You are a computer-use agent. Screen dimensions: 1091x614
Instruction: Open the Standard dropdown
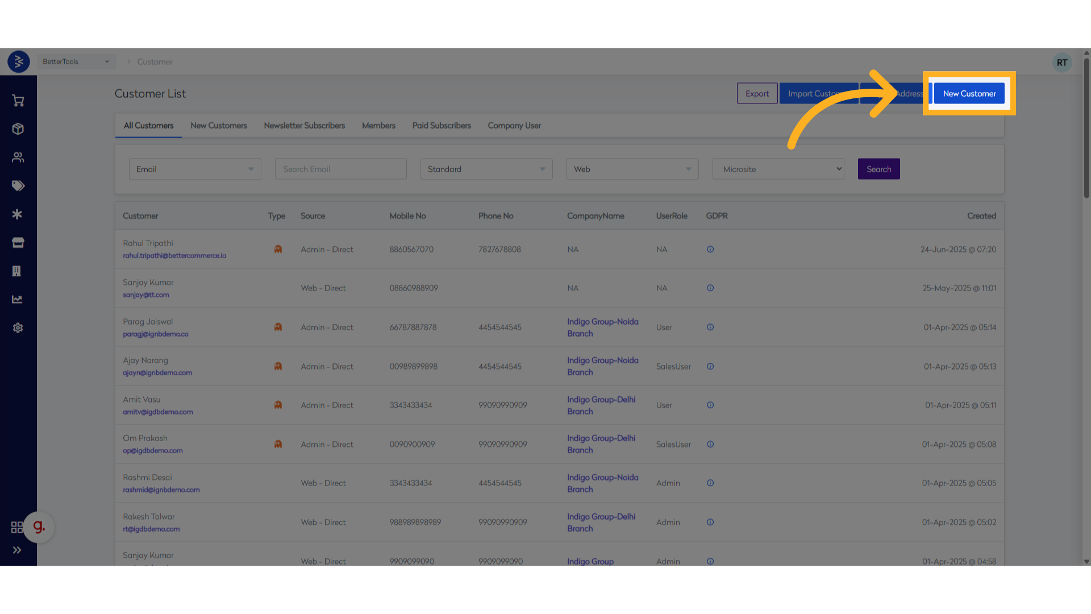click(x=486, y=169)
